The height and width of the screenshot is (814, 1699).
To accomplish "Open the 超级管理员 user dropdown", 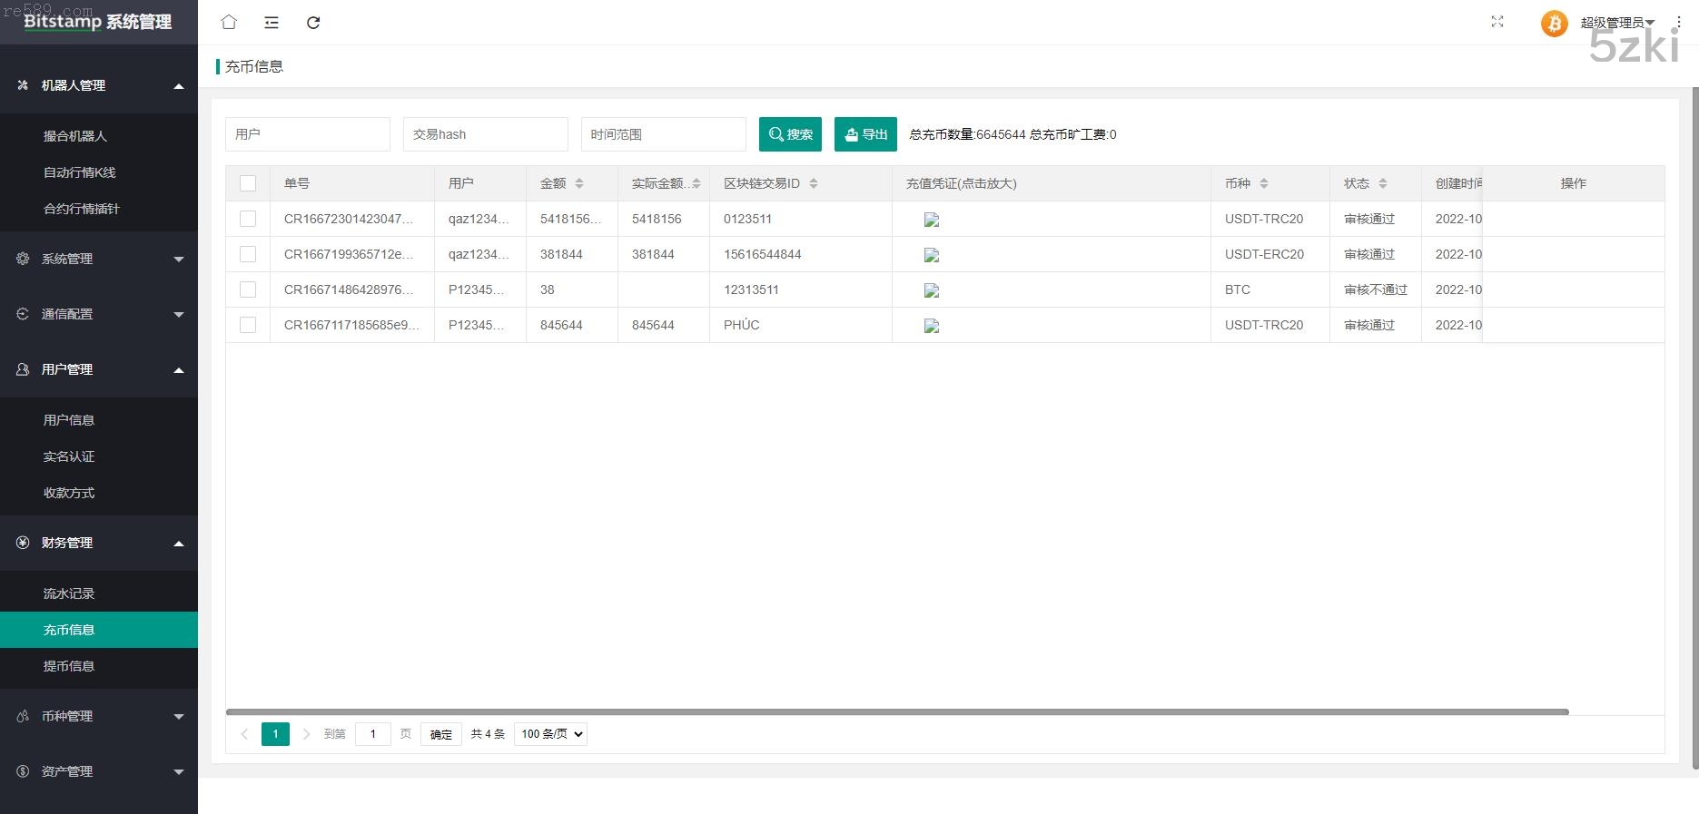I will (1617, 23).
